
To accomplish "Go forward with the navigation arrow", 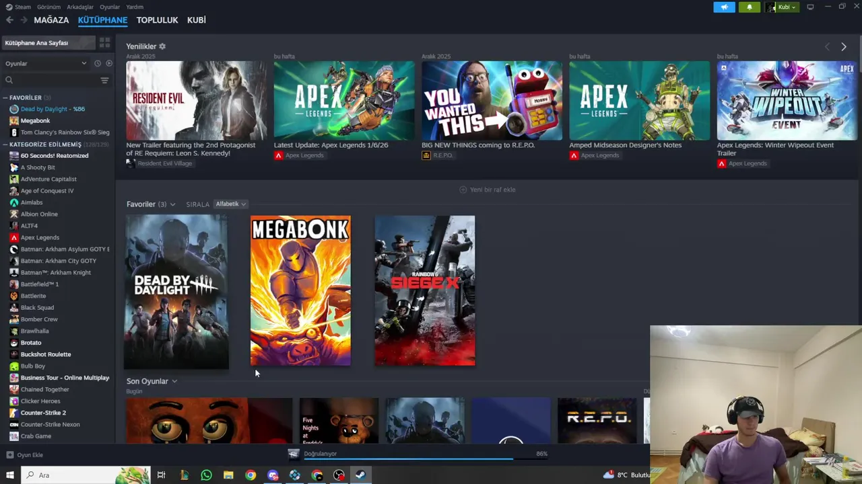I will coord(24,20).
